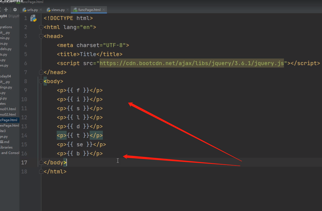Click the funcPage.html tab HTML icon
The image size is (322, 211).
tap(75, 10)
